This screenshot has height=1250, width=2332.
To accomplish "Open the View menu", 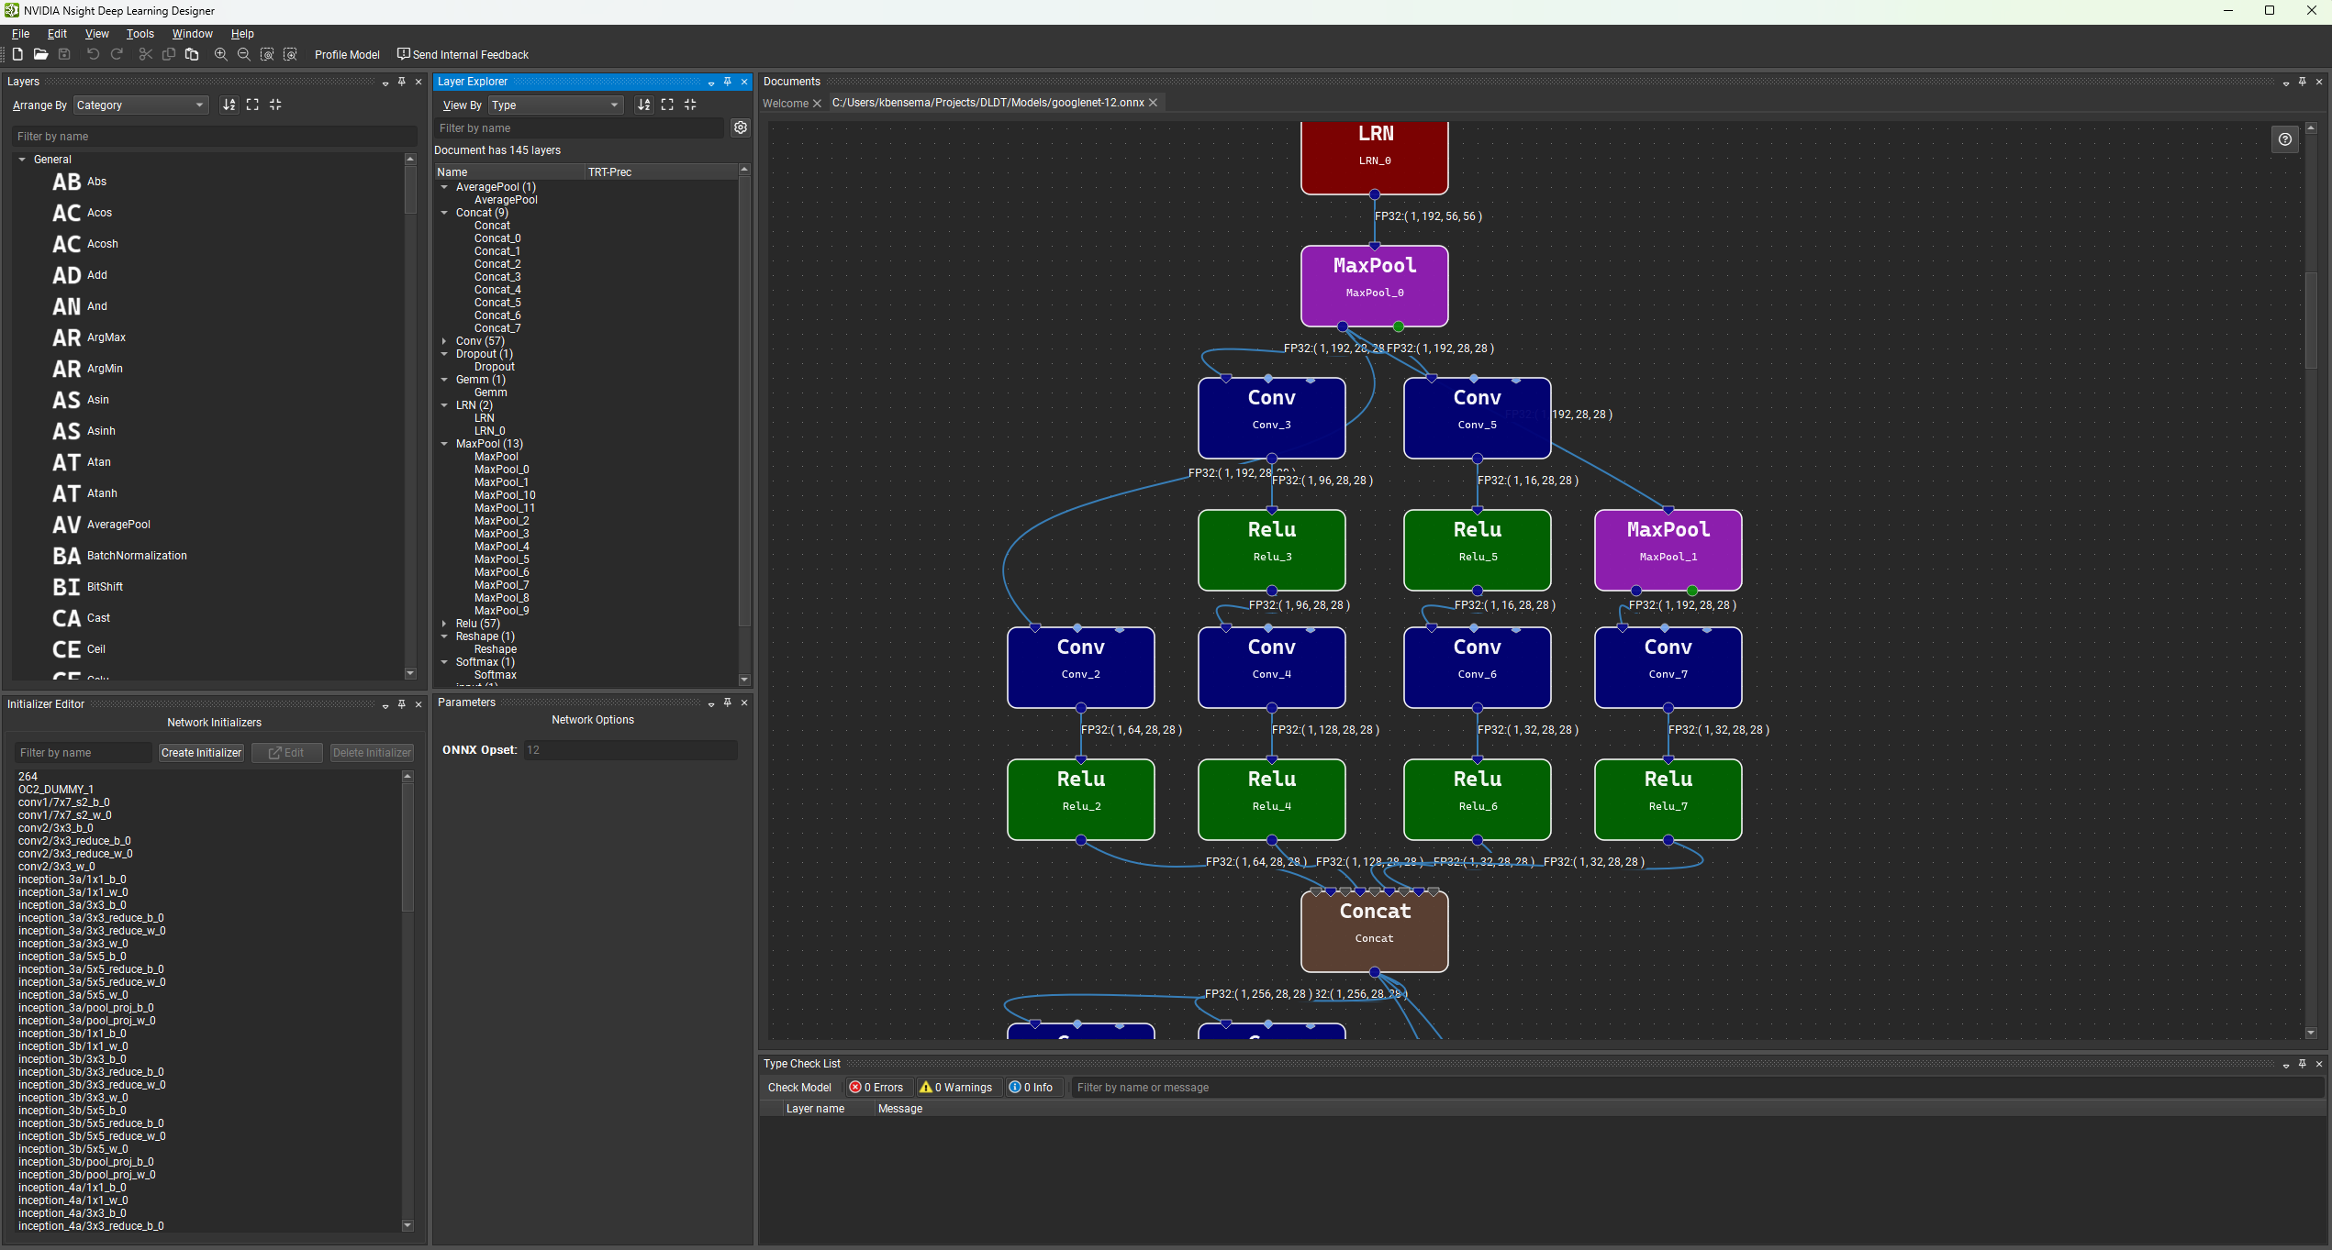I will pyautogui.click(x=96, y=34).
